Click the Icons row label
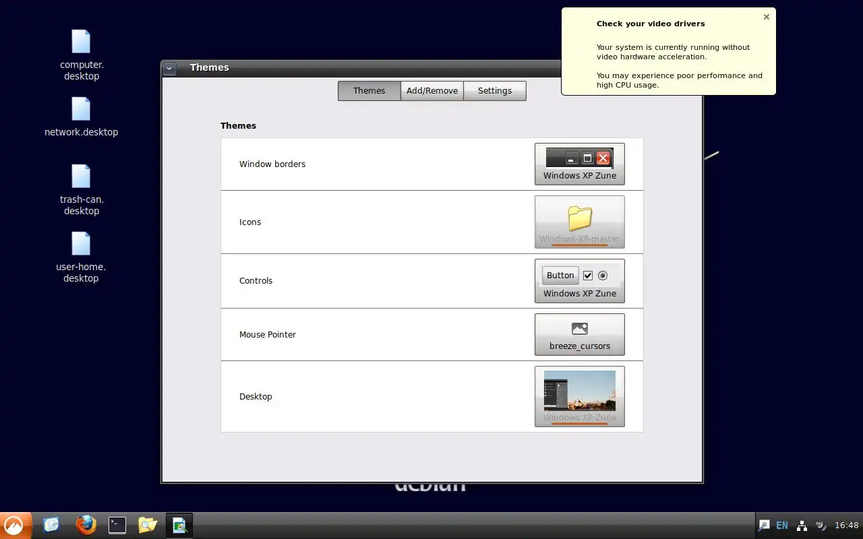 click(x=250, y=222)
